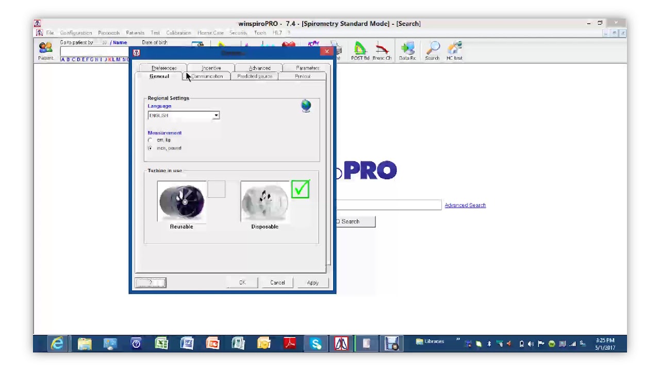660x371 pixels.
Task: Click the Bronc Ch test icon
Action: click(382, 50)
